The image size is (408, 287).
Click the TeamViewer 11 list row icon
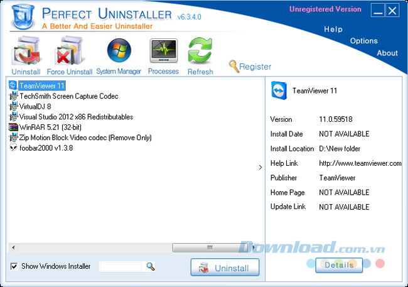[x=13, y=85]
